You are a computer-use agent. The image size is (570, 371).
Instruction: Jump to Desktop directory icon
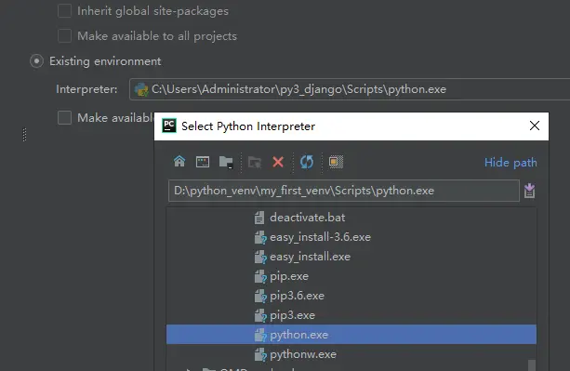point(203,162)
